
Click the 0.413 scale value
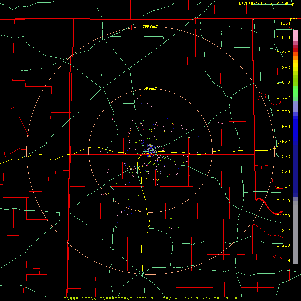[283, 201]
